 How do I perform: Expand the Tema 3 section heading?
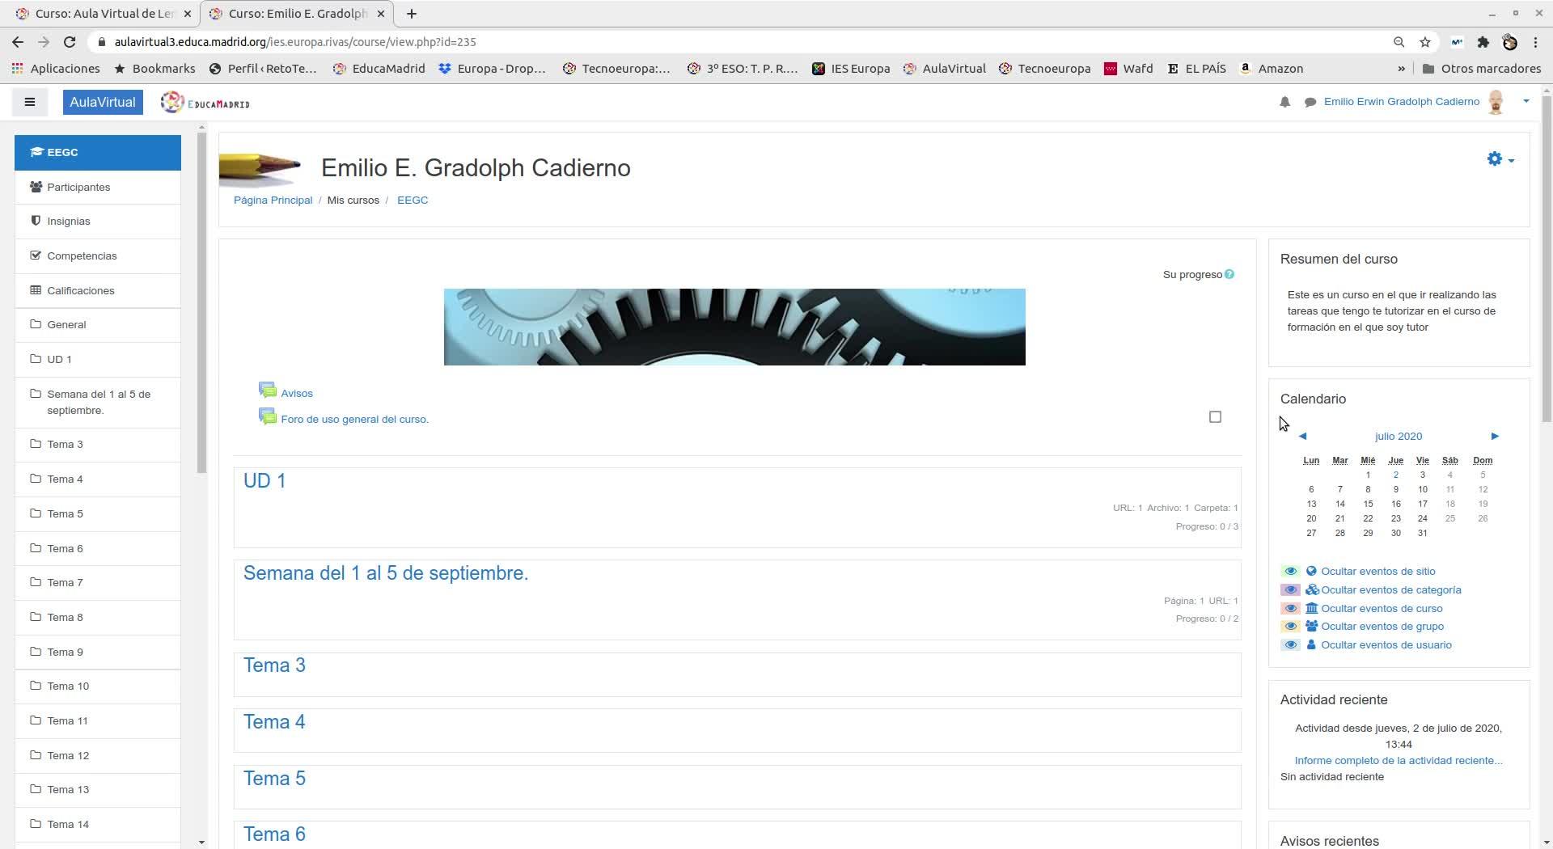click(274, 665)
